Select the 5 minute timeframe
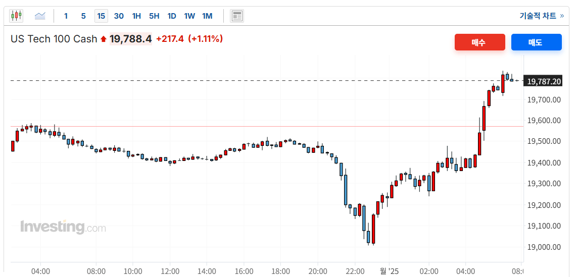The height and width of the screenshot is (277, 578). pyautogui.click(x=83, y=16)
